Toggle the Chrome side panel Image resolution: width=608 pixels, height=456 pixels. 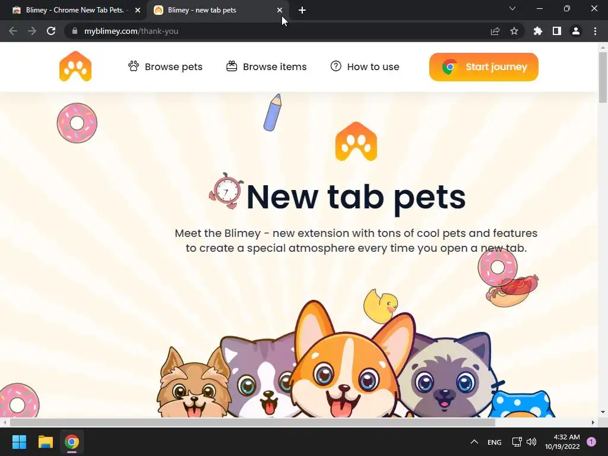(x=557, y=31)
